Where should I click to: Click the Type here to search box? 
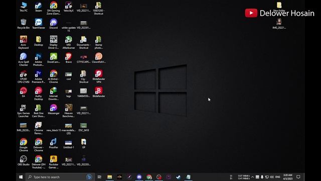point(60,177)
